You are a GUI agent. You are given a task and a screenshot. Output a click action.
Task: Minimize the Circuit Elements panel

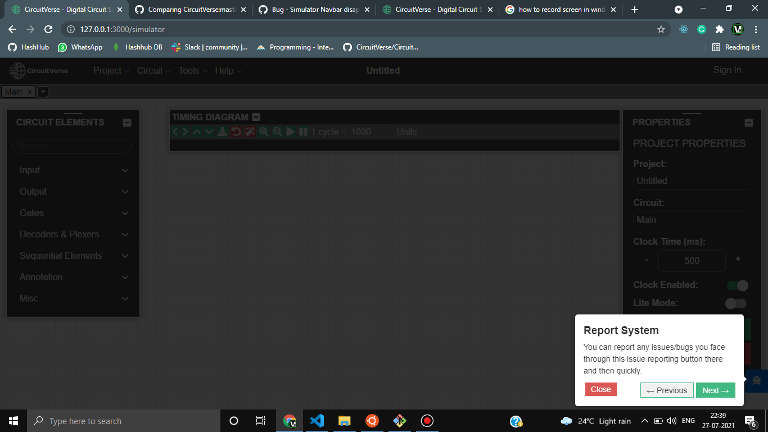pyautogui.click(x=127, y=123)
